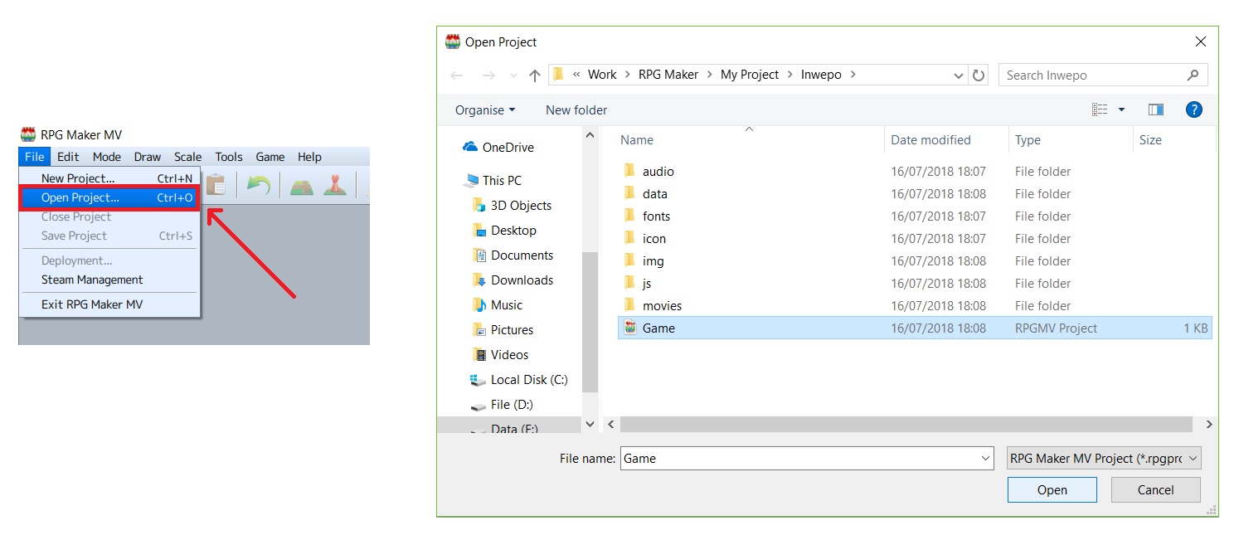Expand the file type filter dropdown

[x=1104, y=458]
